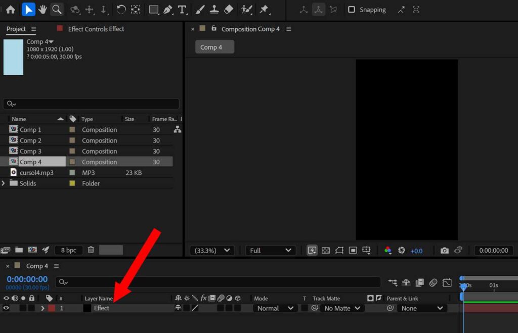Select the Clone Stamp tool
Screen dimensions: 518x333
[214, 10]
